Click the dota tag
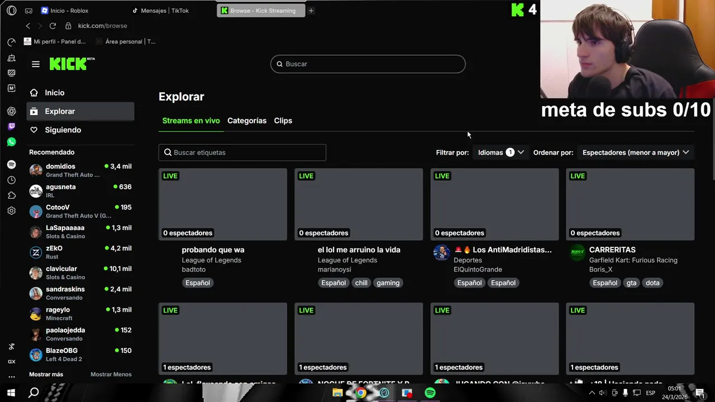Viewport: 715px width, 402px height. [x=653, y=283]
